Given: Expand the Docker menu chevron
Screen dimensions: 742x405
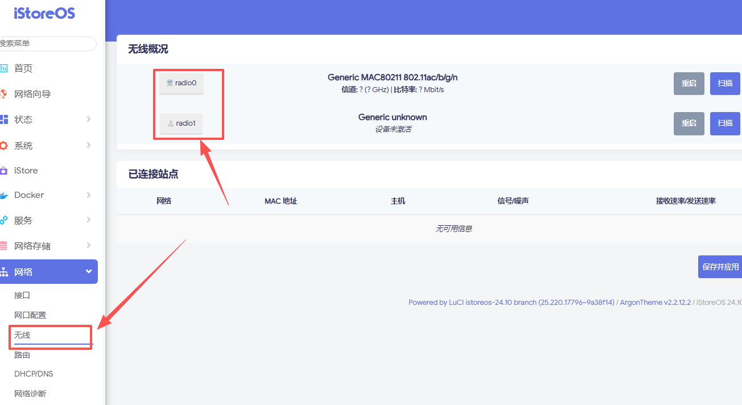Looking at the screenshot, I should [x=89, y=195].
